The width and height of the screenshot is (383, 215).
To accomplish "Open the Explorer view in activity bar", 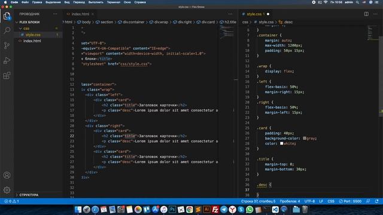I will click(x=7, y=16).
